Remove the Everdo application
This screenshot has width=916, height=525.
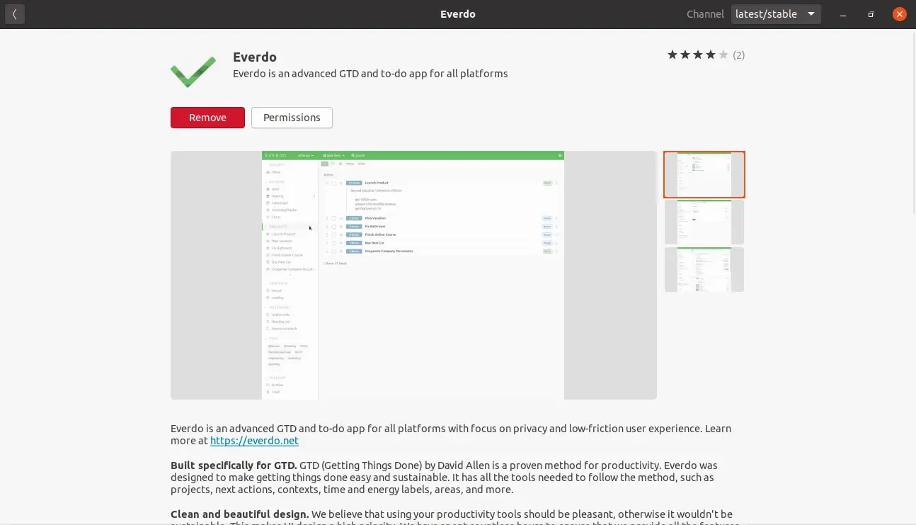click(207, 118)
